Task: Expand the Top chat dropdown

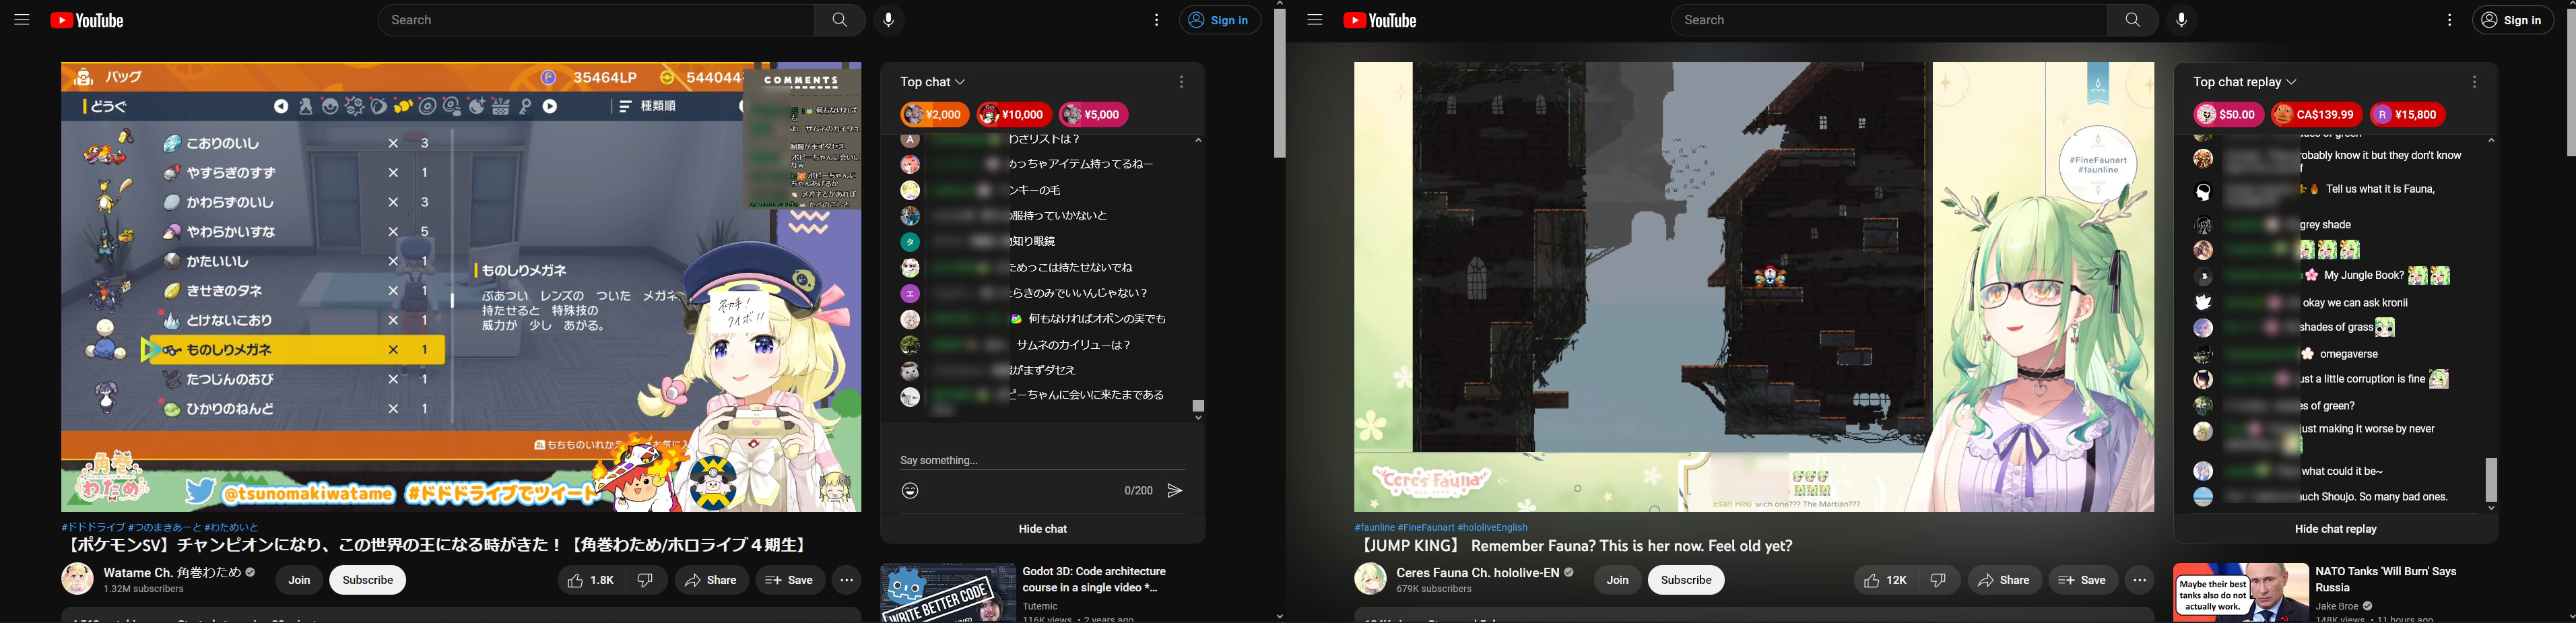Action: click(932, 82)
